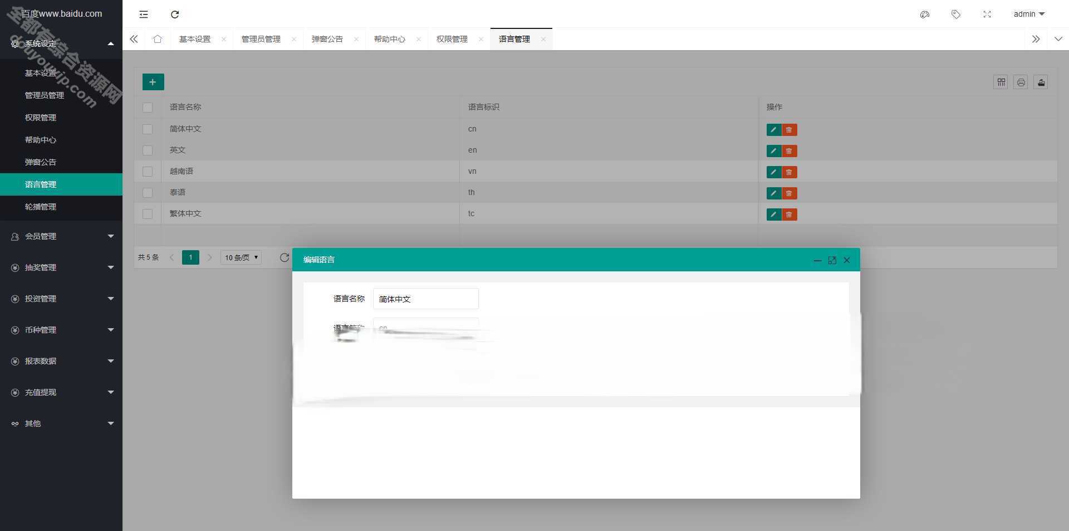Switch to the 管理员管理 tab
The image size is (1069, 531).
pos(261,39)
